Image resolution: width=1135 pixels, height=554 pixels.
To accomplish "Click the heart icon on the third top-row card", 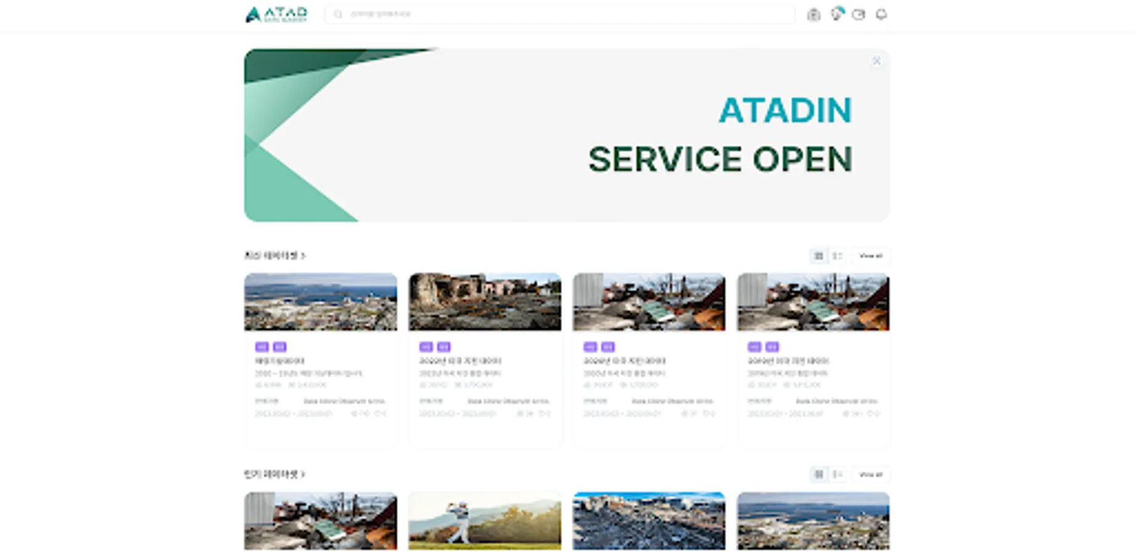I will pos(706,414).
